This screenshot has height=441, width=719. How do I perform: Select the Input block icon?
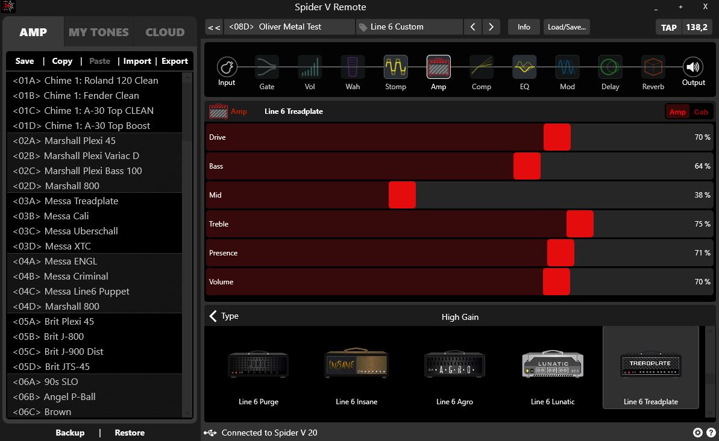click(227, 67)
